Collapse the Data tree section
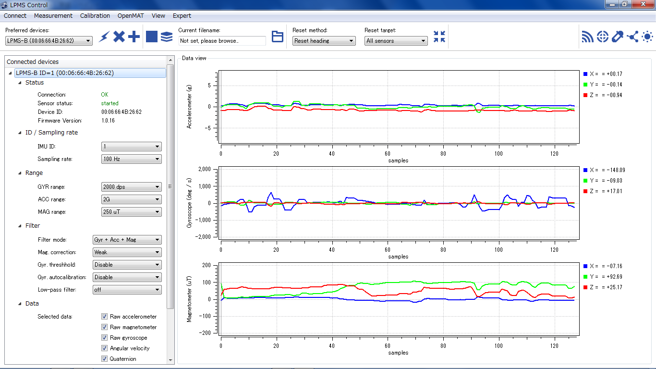This screenshot has height=369, width=656. tap(20, 304)
